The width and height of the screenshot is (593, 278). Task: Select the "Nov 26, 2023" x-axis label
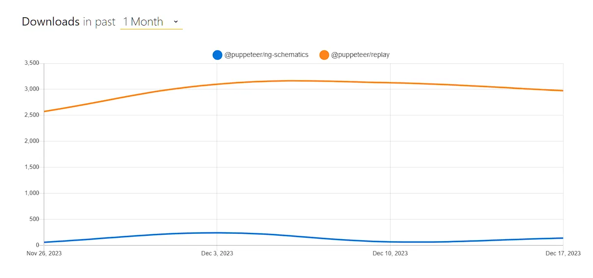point(44,253)
